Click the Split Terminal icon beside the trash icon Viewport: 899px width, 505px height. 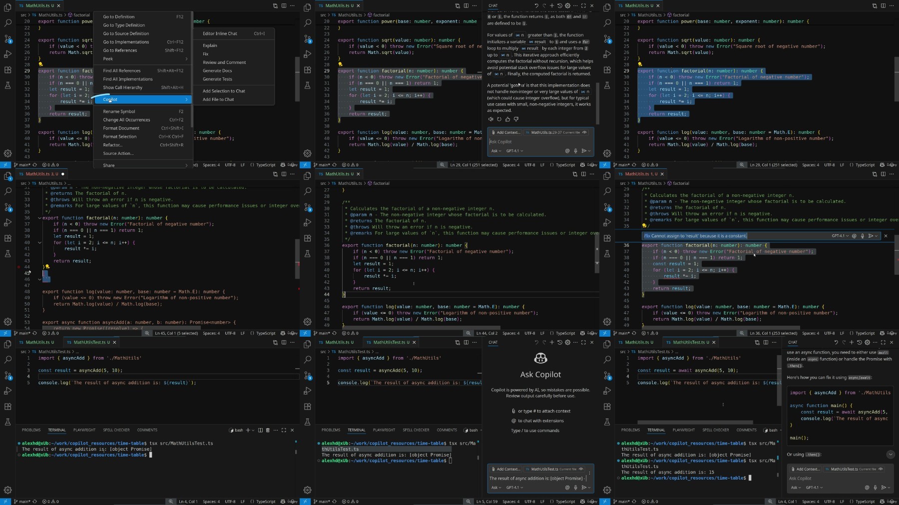click(260, 430)
